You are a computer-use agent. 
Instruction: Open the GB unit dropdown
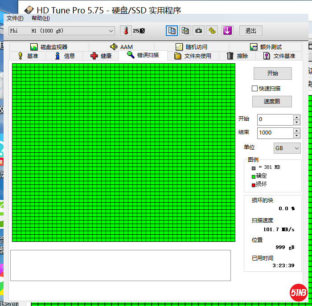(287, 148)
